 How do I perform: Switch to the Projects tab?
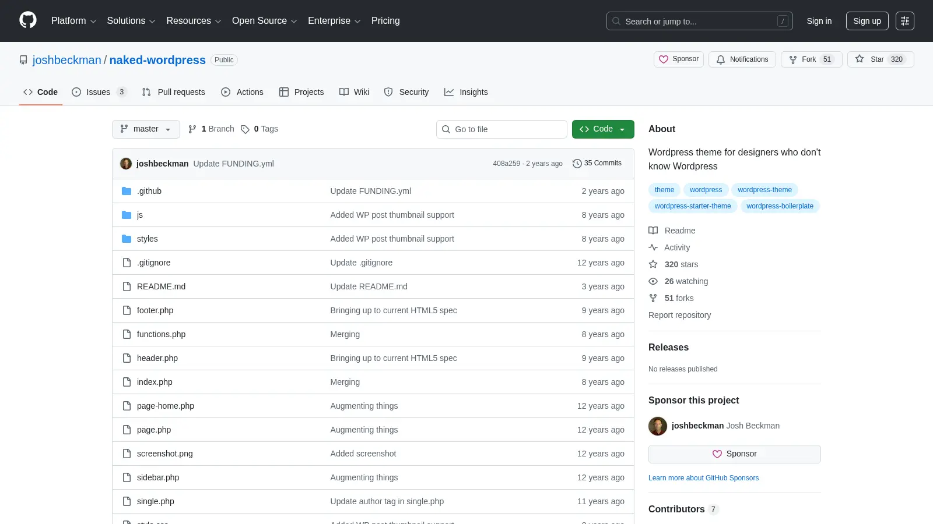click(301, 92)
